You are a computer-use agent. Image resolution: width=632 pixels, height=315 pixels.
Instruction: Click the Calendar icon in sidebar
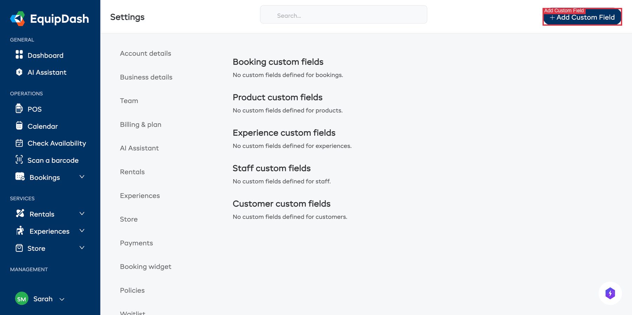[19, 126]
